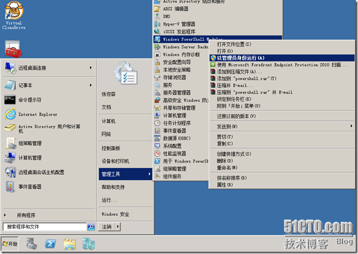Choose 创建快捷方式(S)
Screen dimensions: 358x254
234,154
